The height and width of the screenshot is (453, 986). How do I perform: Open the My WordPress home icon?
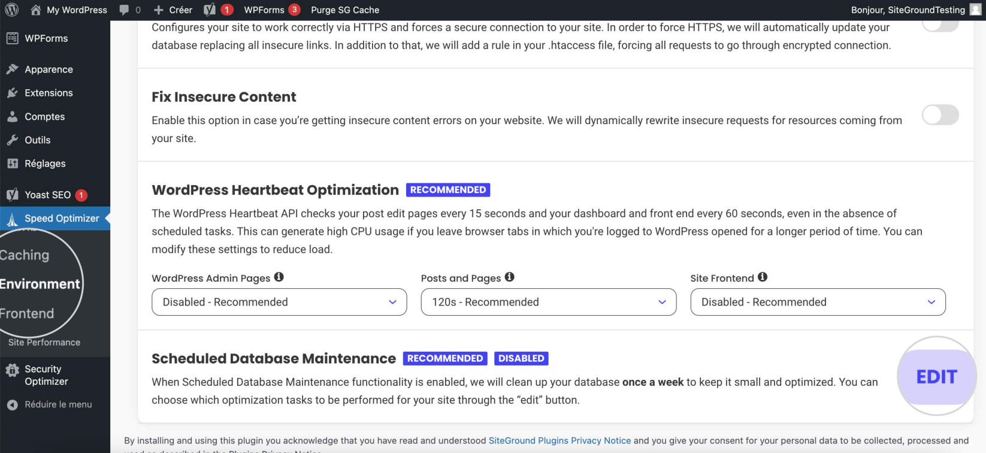click(36, 10)
